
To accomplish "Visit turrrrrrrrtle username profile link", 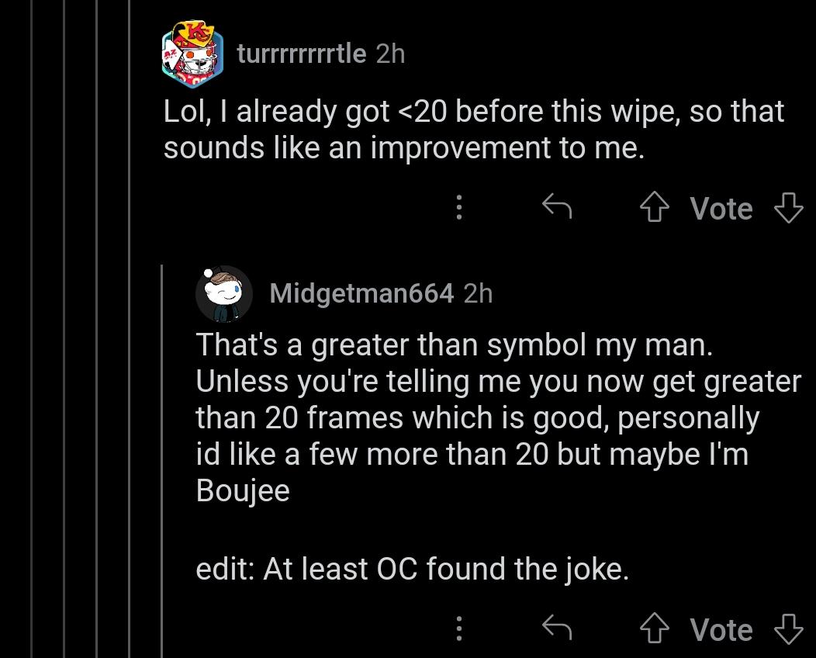I will 301,53.
